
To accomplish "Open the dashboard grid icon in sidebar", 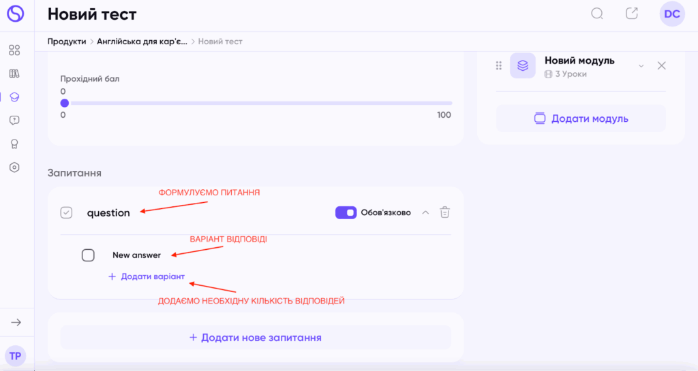I will pos(14,50).
